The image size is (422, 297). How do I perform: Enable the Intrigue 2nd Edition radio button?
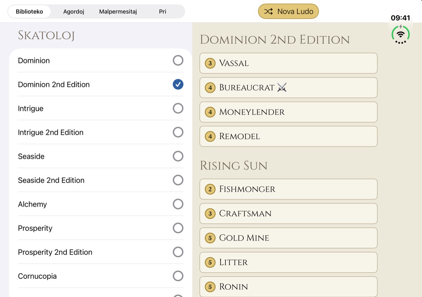point(178,132)
